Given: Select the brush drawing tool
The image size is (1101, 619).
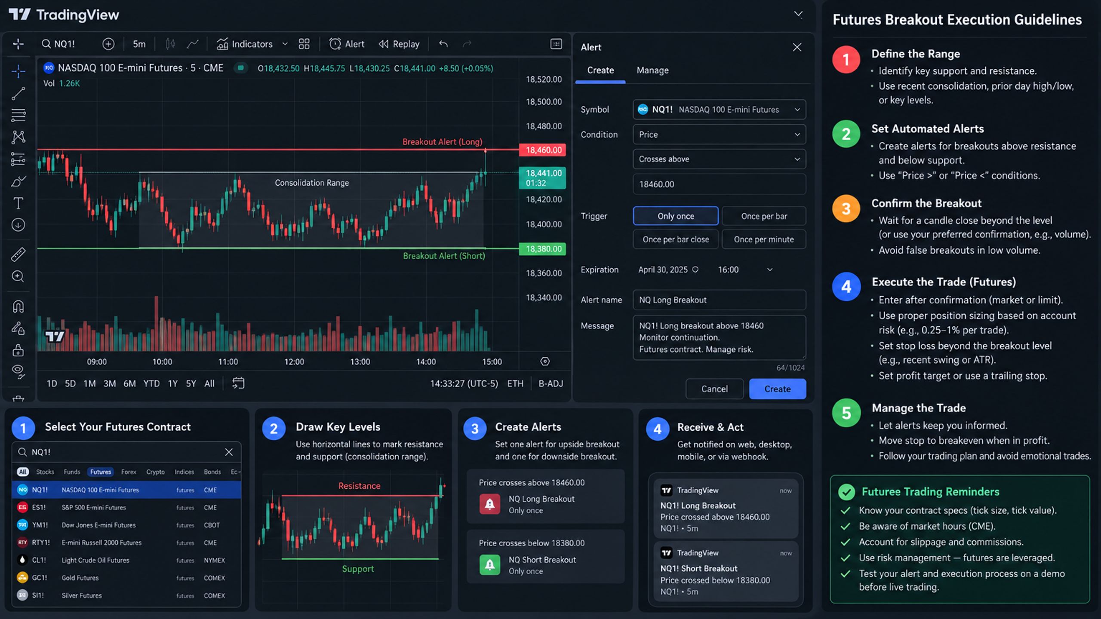Looking at the screenshot, I should [x=18, y=181].
